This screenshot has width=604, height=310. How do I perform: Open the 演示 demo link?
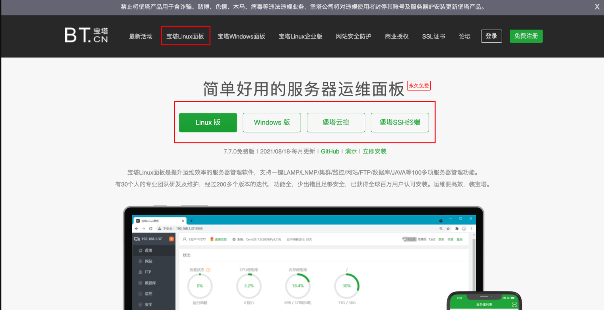351,151
